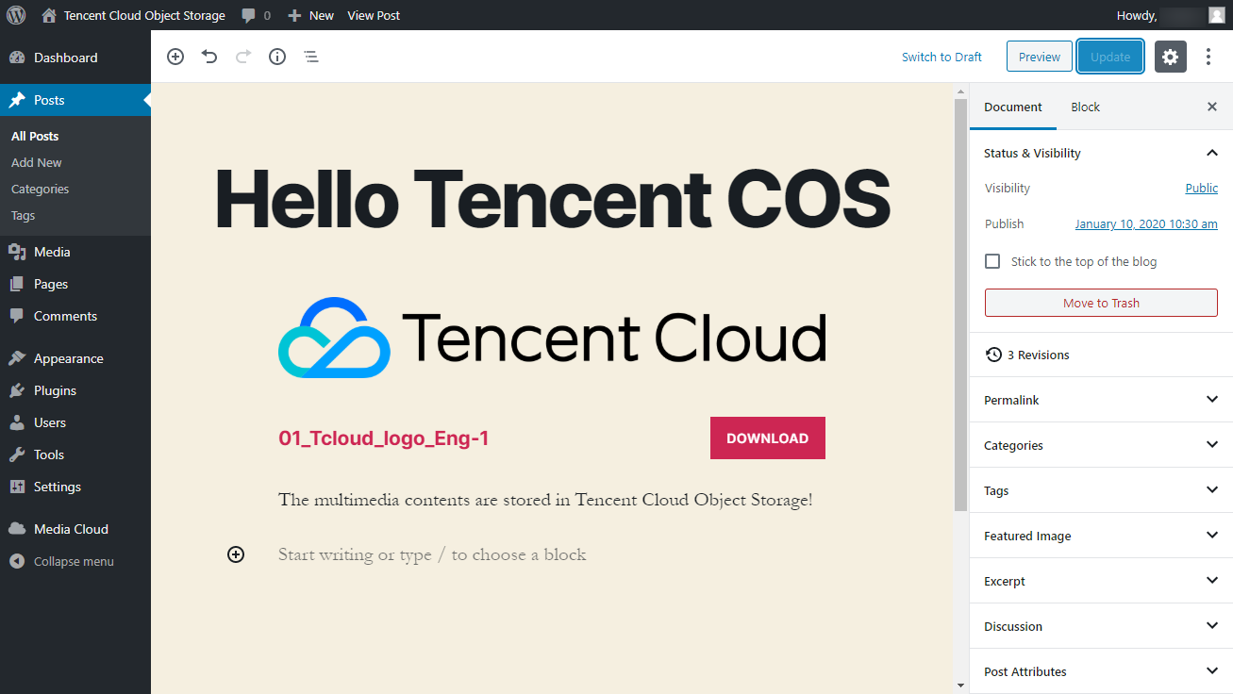This screenshot has width=1233, height=694.
Task: Expand the Tags panel
Action: pyautogui.click(x=1101, y=490)
